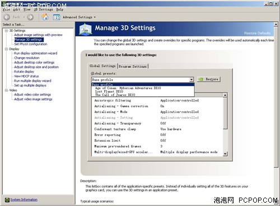This screenshot has height=206, width=280.
Task: Select Adjust video color settings
Action: 32,95
